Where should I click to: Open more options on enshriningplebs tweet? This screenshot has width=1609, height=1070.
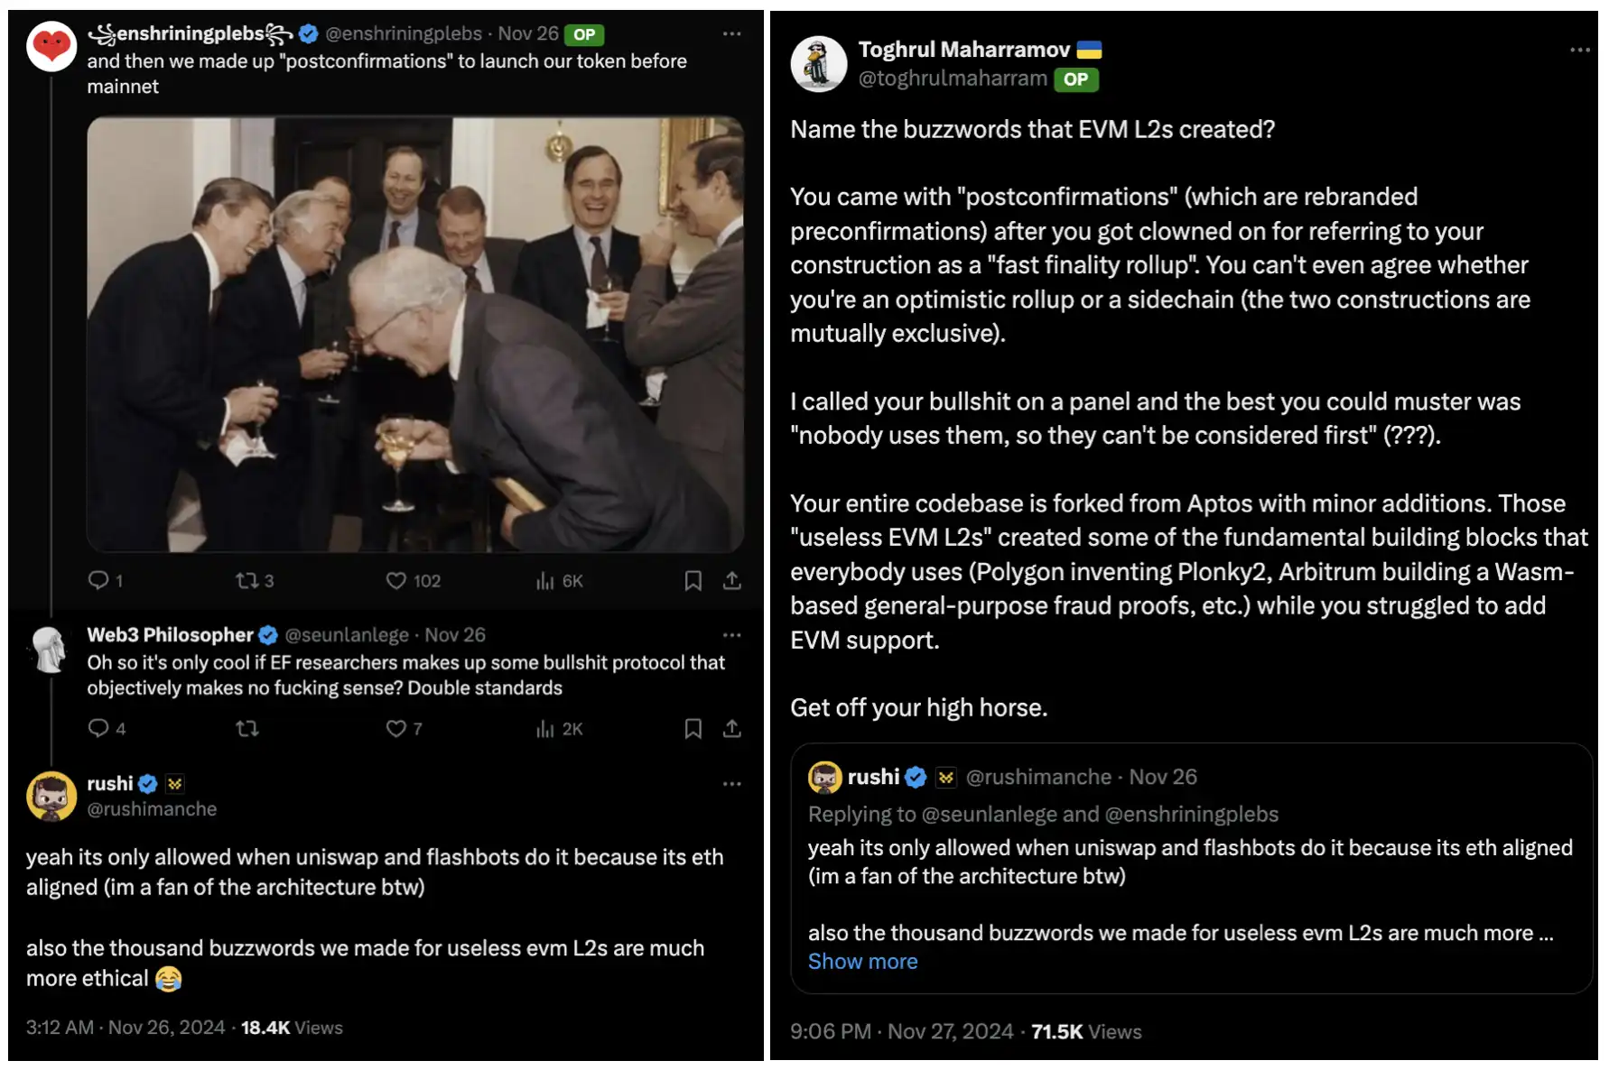[x=731, y=34]
